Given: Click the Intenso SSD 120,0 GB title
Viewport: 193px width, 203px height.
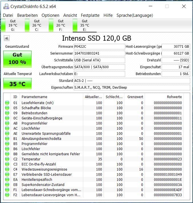Looking at the screenshot, I should pyautogui.click(x=97, y=38).
